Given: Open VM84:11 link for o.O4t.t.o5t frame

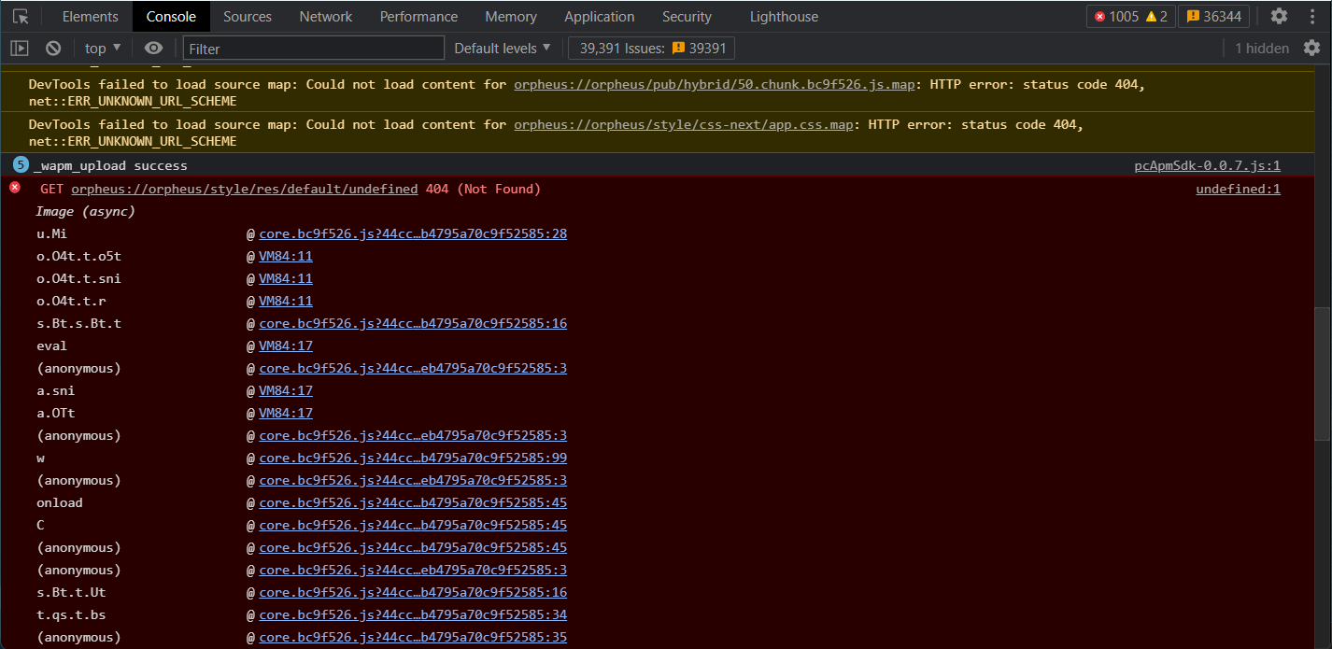Looking at the screenshot, I should point(286,256).
